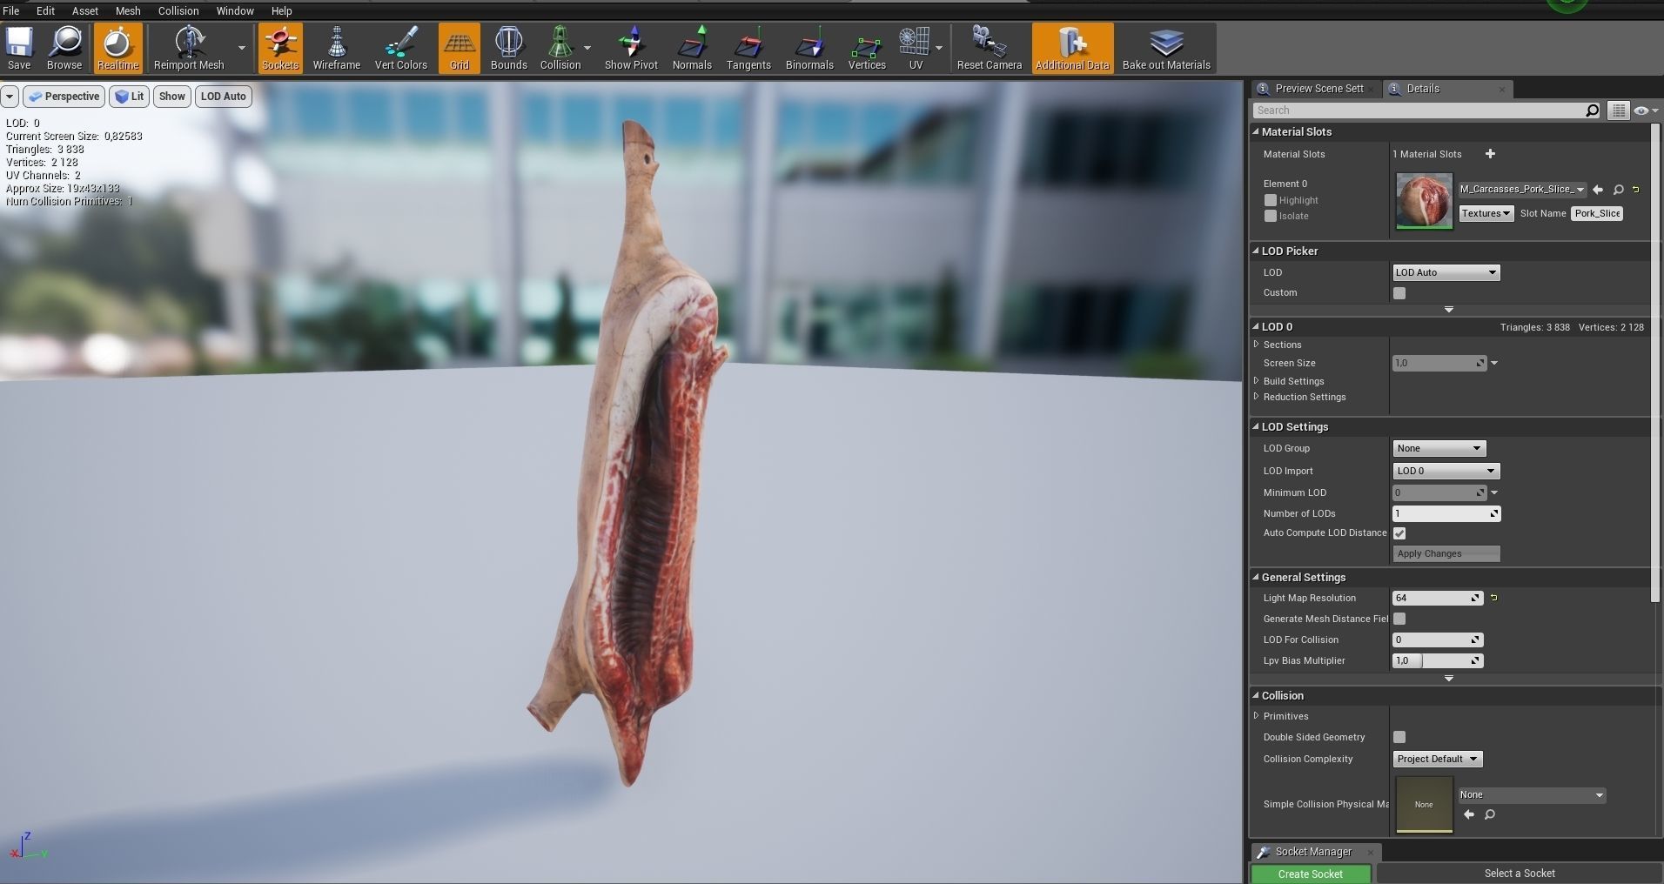Find Element 0 material in browser magnifier

(1619, 190)
